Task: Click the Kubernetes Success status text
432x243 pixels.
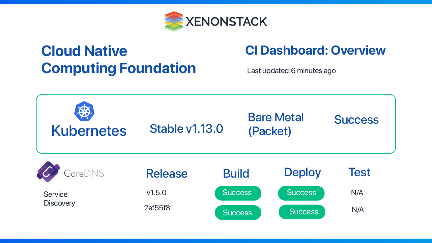Action: point(356,120)
